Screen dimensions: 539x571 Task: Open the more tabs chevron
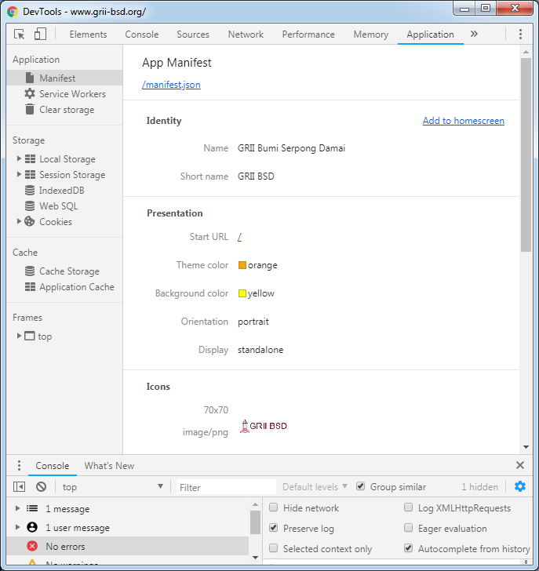click(474, 34)
